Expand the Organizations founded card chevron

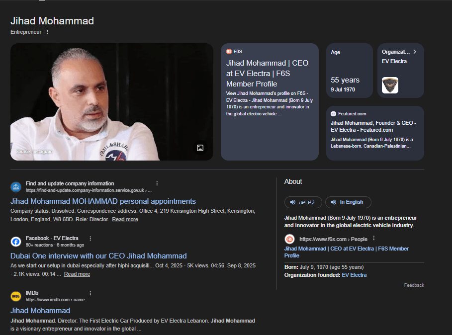click(416, 51)
